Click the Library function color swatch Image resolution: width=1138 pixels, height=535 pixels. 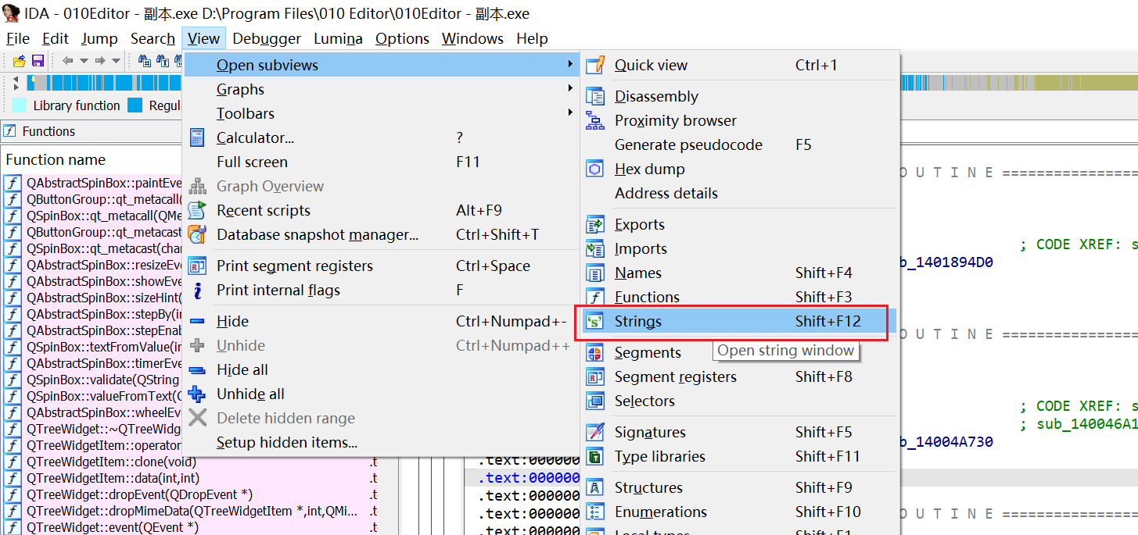[x=20, y=105]
